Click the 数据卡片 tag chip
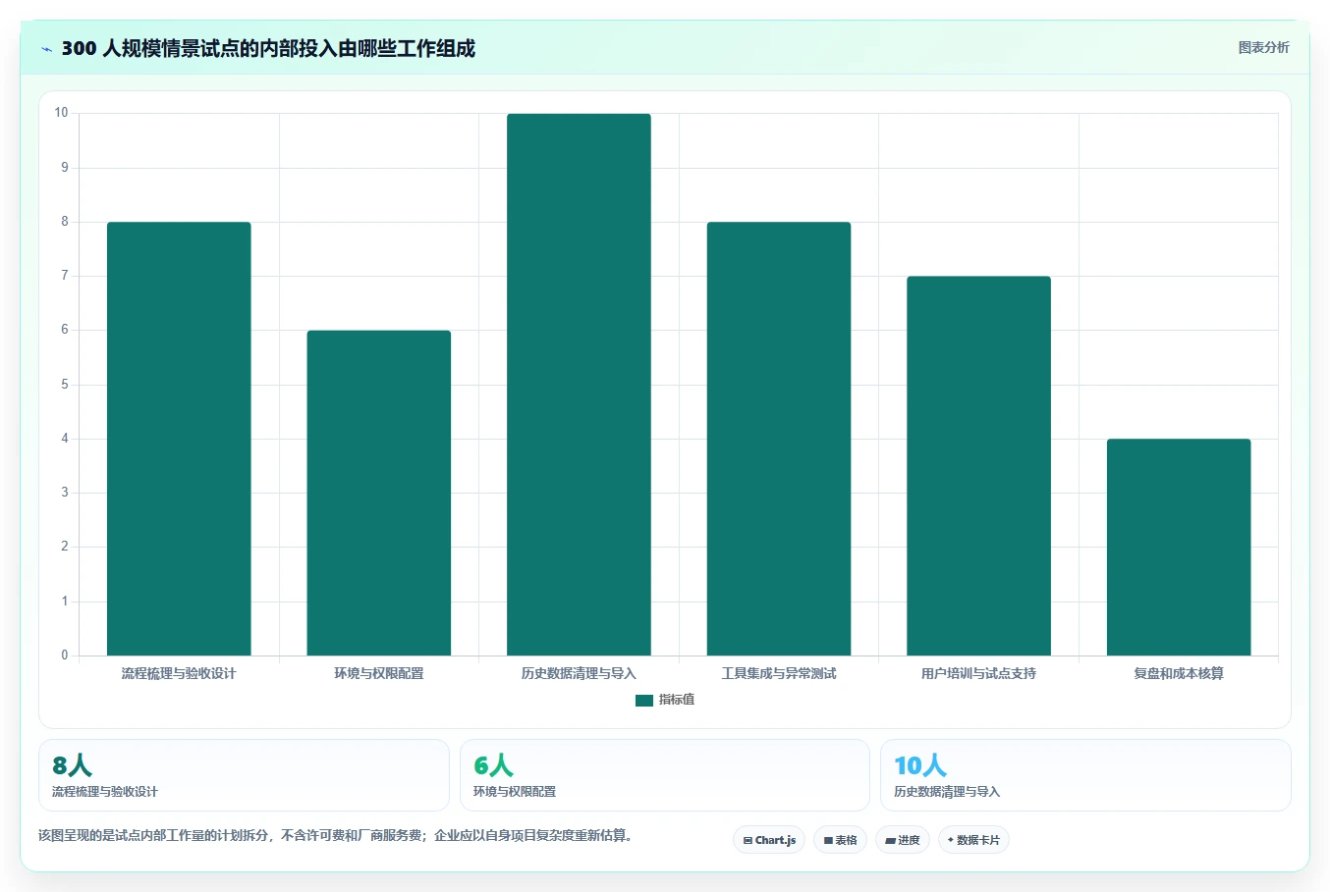 point(973,840)
